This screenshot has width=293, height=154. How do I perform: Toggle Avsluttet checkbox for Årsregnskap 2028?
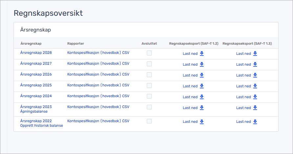pyautogui.click(x=149, y=53)
